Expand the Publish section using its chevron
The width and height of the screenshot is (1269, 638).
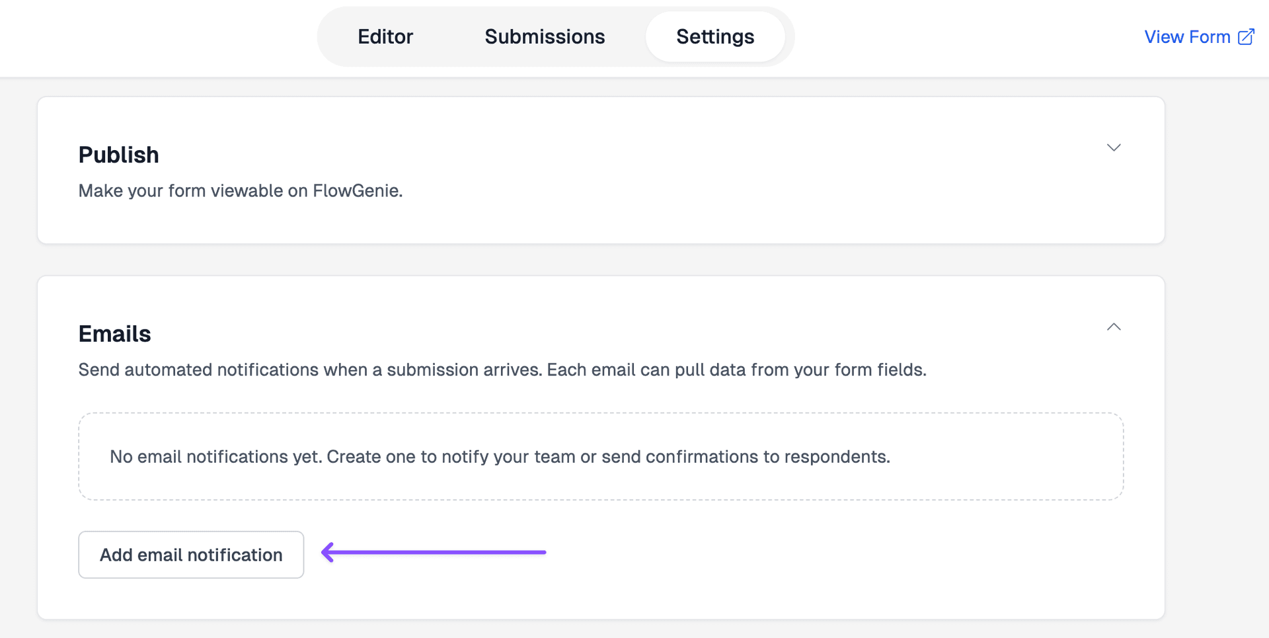(1114, 147)
